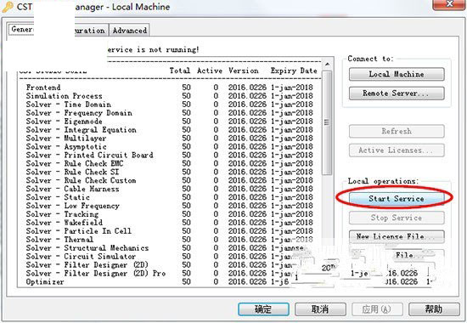Switch to the Advanced tab
467x323 pixels.
click(x=130, y=31)
